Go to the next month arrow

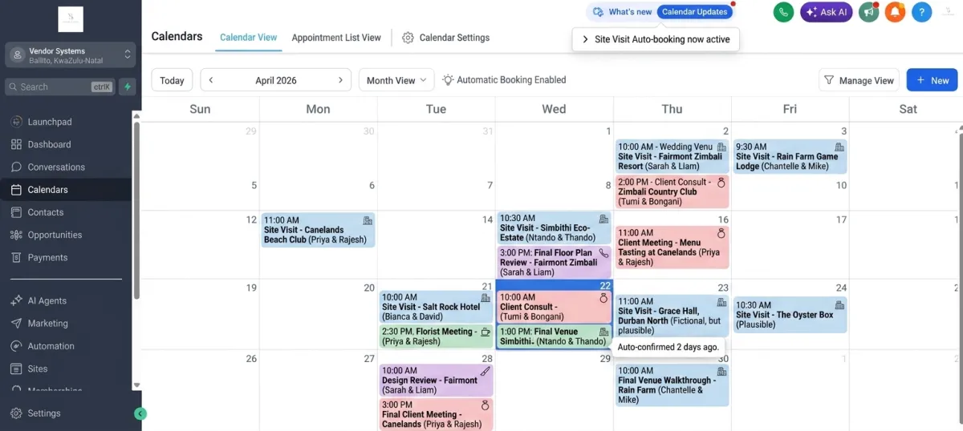340,80
